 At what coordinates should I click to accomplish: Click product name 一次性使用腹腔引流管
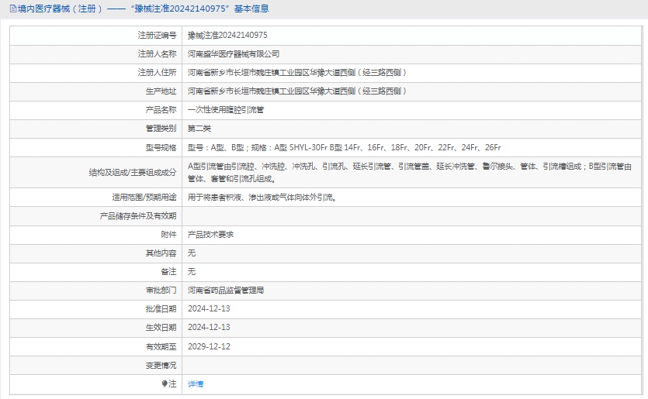click(x=226, y=110)
